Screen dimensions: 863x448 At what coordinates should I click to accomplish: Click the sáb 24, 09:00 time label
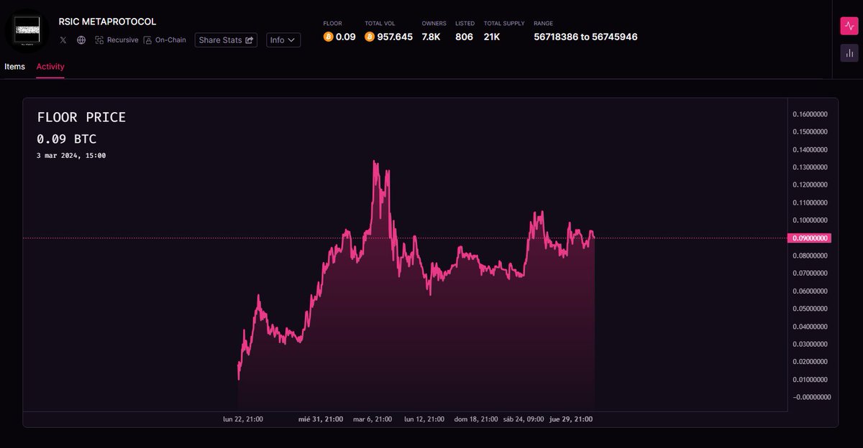point(524,419)
